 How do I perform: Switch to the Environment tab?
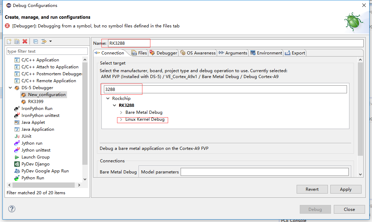point(266,53)
